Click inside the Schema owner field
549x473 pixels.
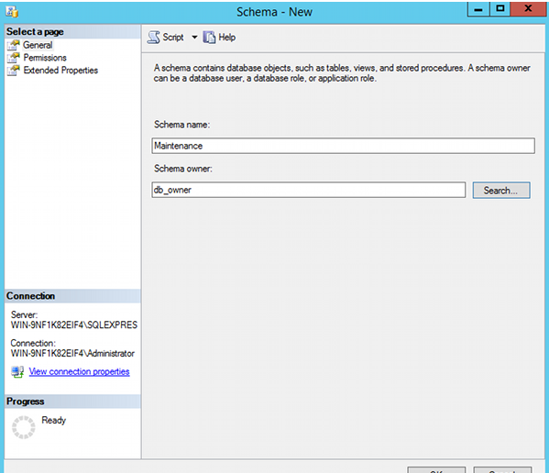point(309,190)
